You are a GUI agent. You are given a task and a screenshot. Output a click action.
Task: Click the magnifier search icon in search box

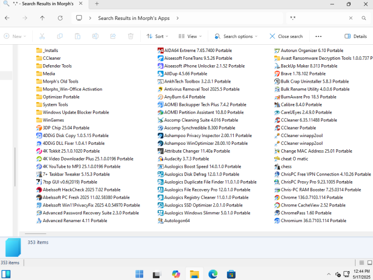pyautogui.click(x=364, y=18)
